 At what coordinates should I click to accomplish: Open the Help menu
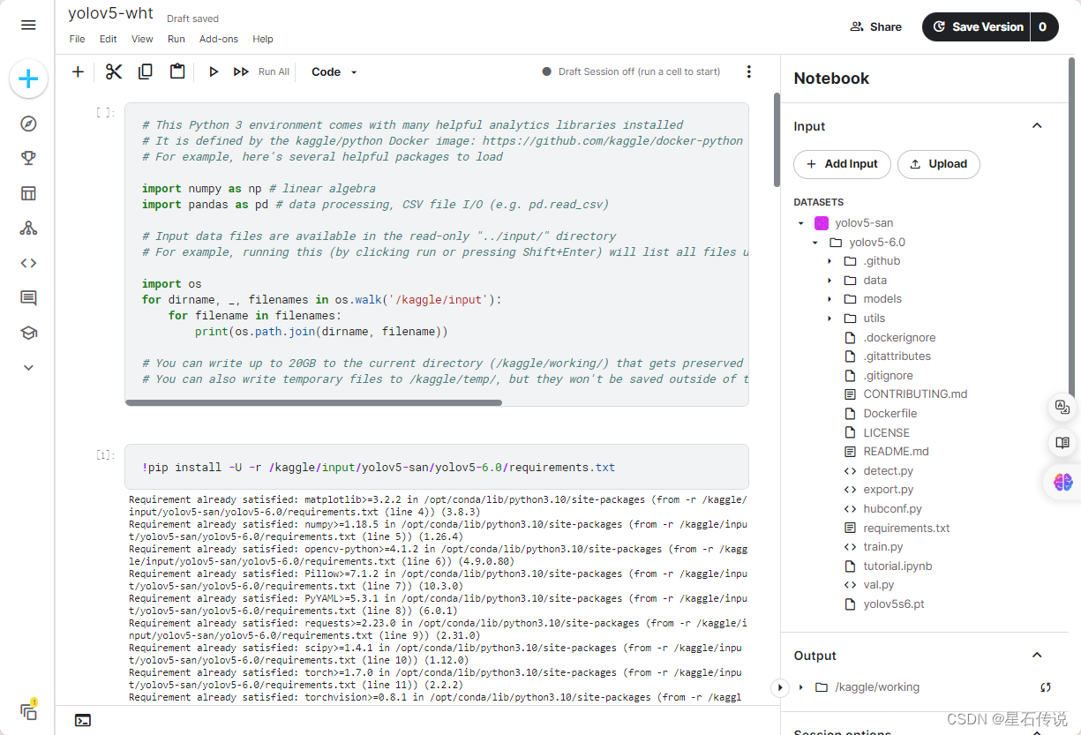(263, 39)
